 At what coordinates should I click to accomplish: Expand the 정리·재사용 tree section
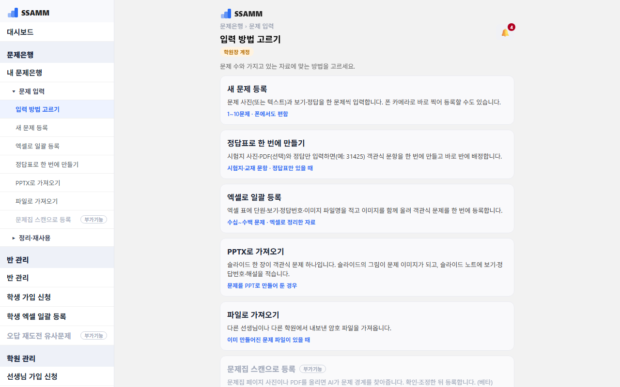coord(57,238)
